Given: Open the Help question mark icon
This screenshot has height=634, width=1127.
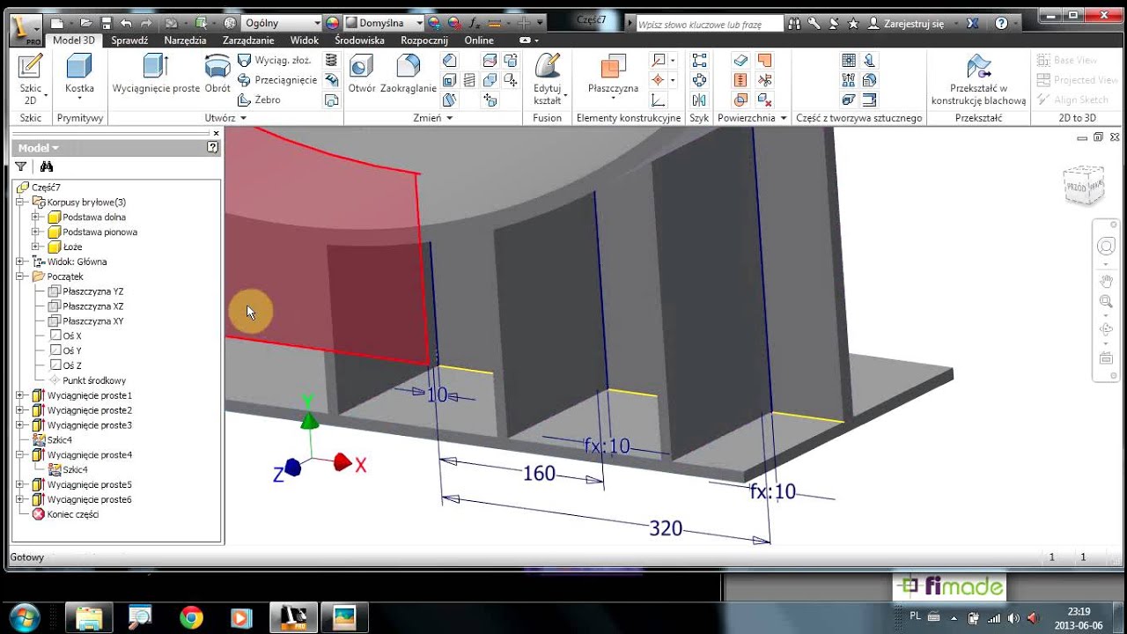Looking at the screenshot, I should pos(1001,24).
